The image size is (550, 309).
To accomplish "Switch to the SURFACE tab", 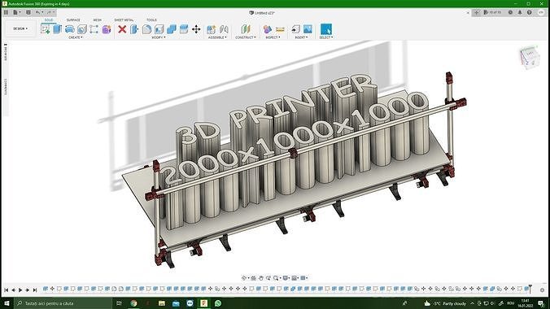I will point(73,20).
